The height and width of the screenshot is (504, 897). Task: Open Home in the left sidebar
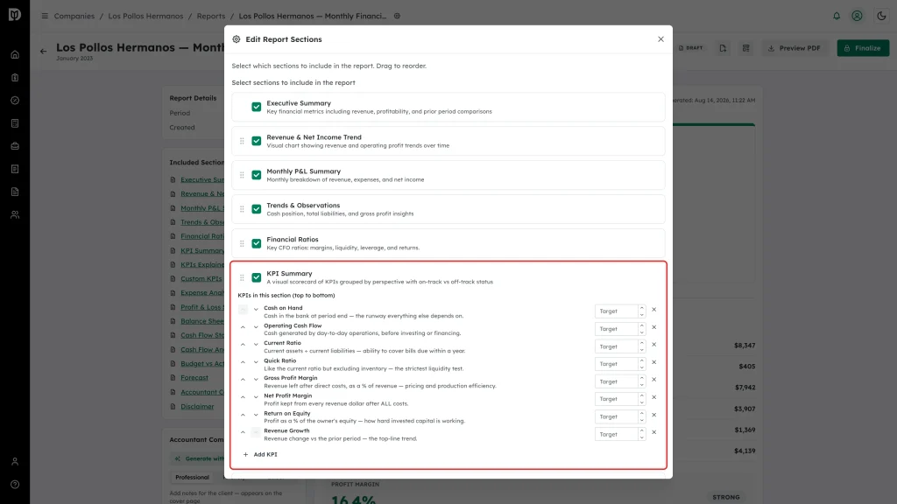click(15, 55)
